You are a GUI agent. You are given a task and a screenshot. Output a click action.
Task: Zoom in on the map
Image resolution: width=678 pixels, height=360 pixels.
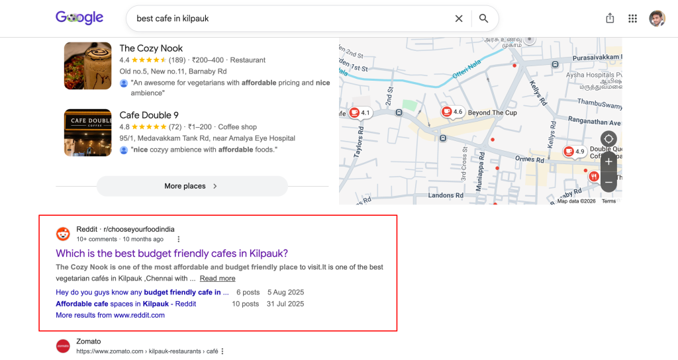pos(608,161)
